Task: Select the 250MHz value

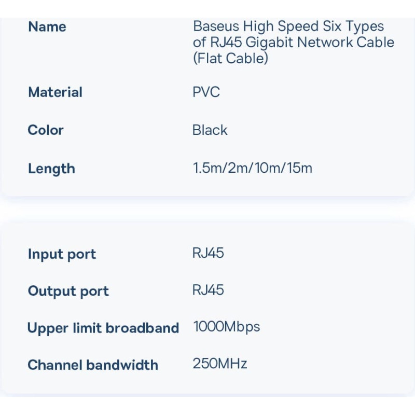Action: (x=219, y=364)
